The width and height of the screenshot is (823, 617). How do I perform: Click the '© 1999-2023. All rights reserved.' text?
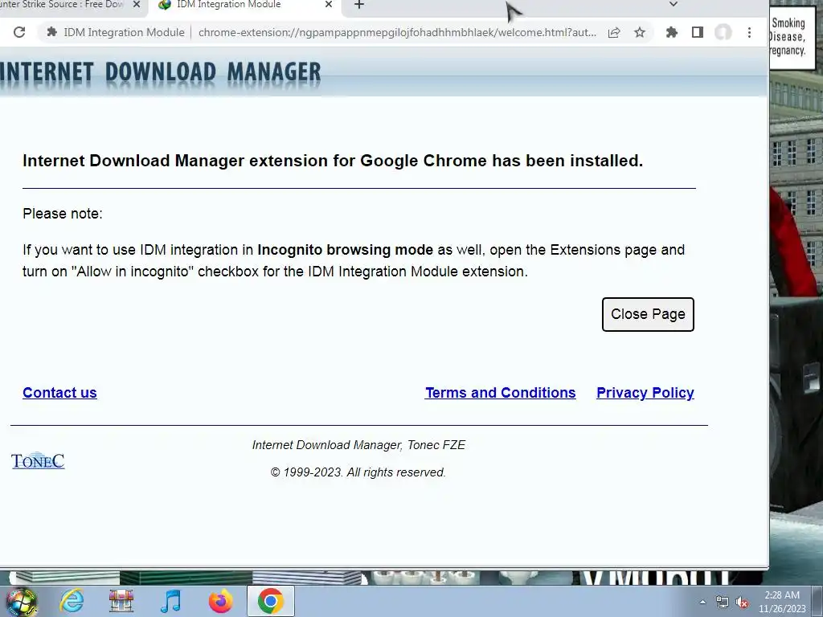[358, 472]
